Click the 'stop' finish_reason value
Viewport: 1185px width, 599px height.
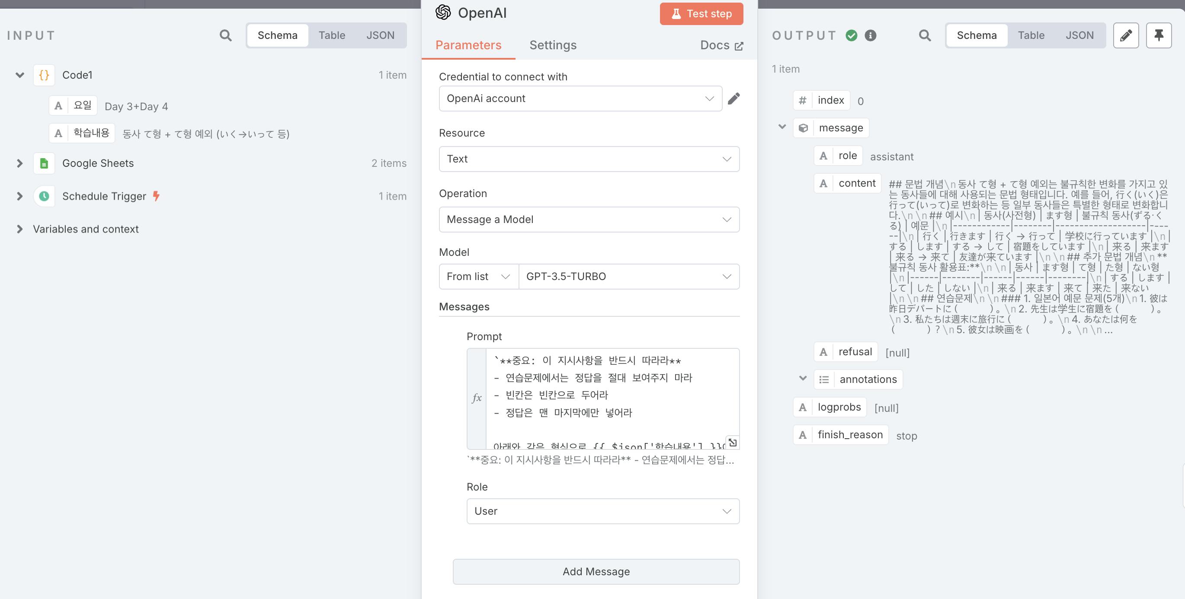906,436
